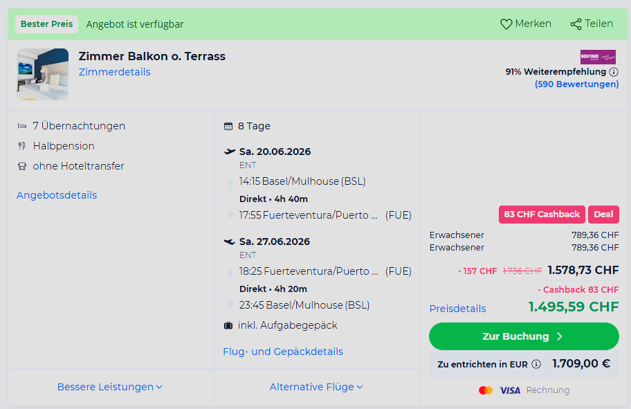The image size is (631, 409).
Task: Open the Angebotsdetails link
Action: 57,195
